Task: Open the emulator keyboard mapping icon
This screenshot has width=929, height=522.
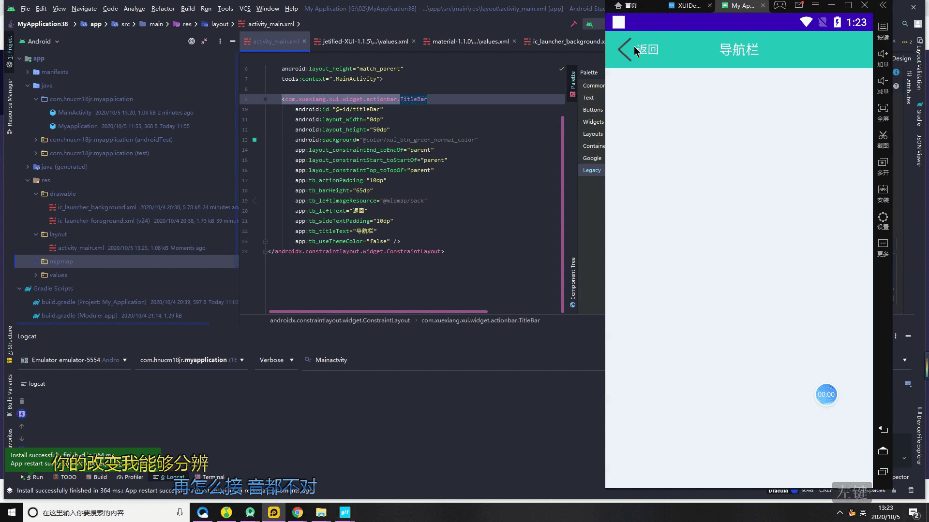Action: click(x=883, y=27)
